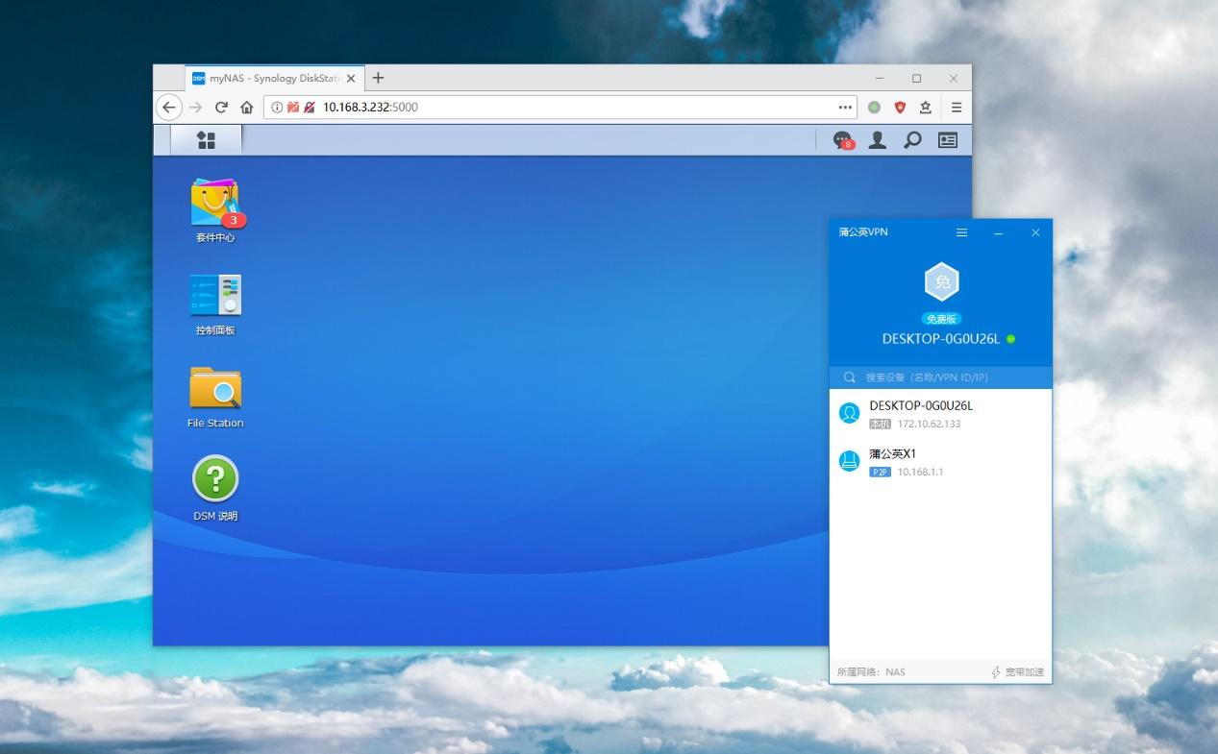Open the bookmarks star toolbar icon
The width and height of the screenshot is (1218, 754).
(926, 108)
